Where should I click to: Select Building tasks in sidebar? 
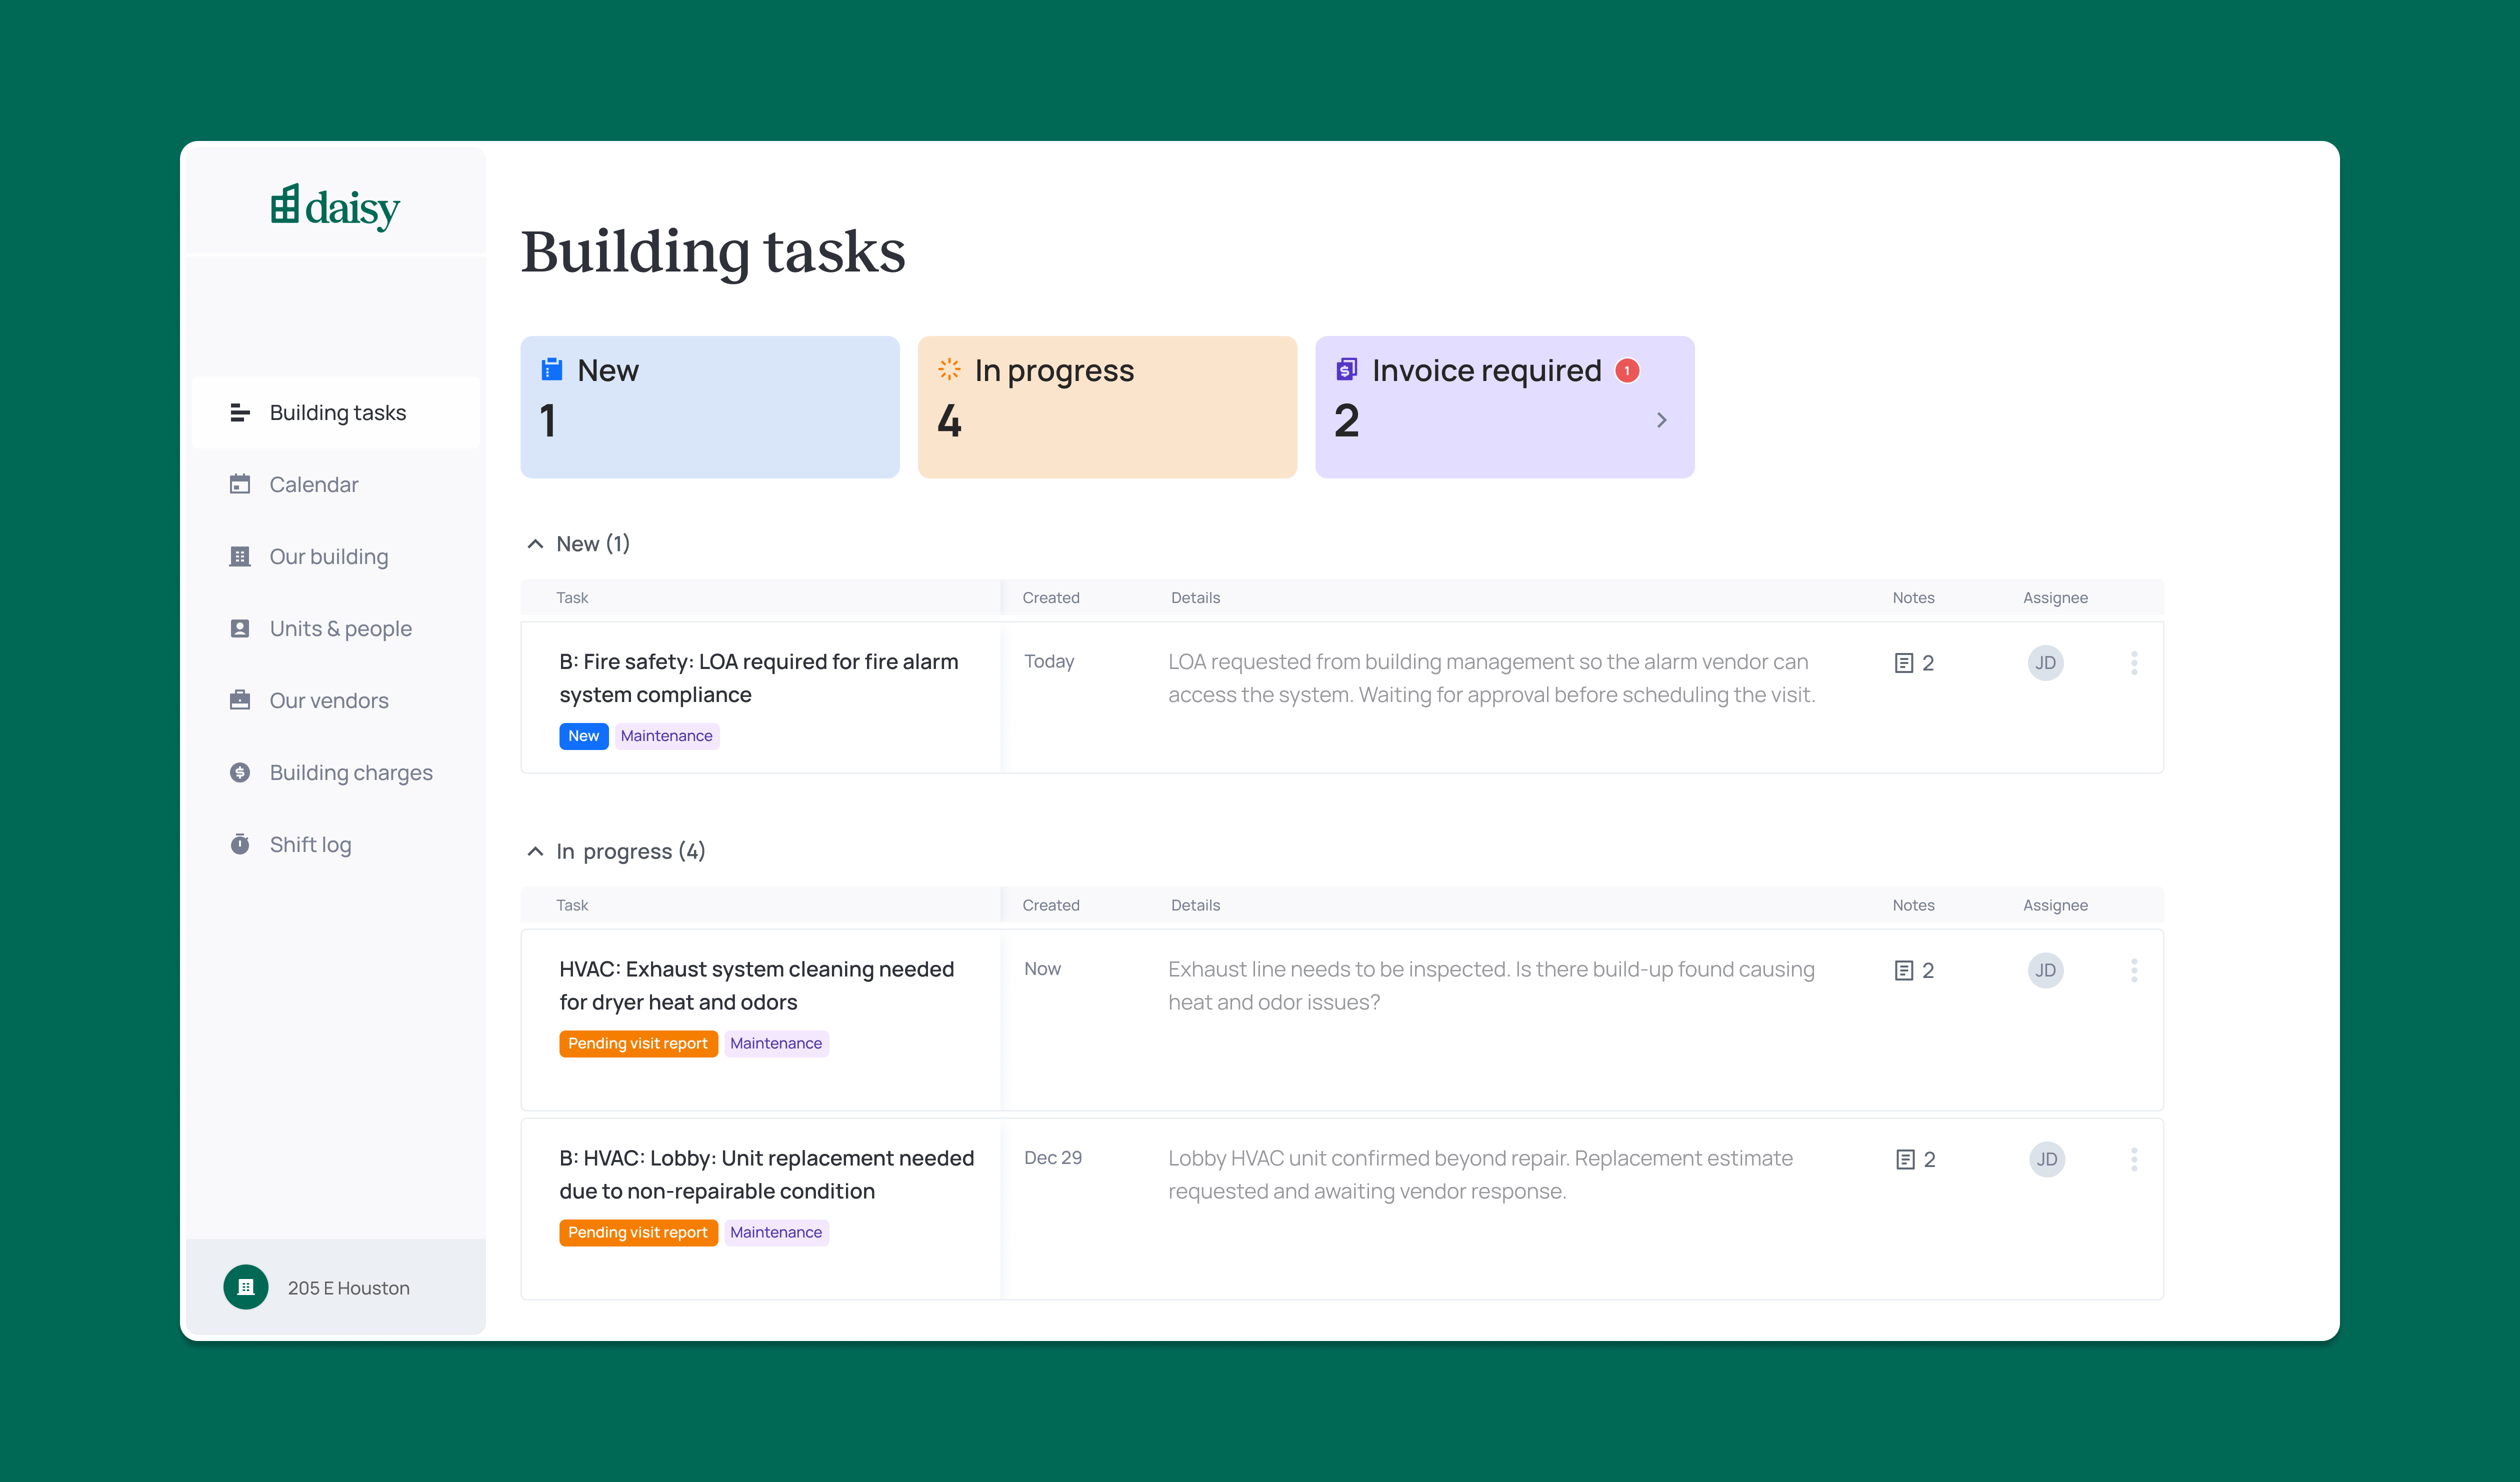(x=337, y=412)
